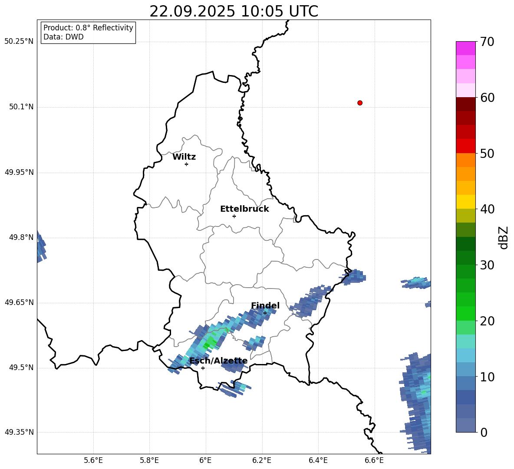Image resolution: width=514 pixels, height=469 pixels.
Task: Pick the dark red colorbar segment below 60
Action: 465,104
